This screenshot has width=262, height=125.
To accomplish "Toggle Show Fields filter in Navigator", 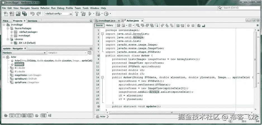I will 12,115.
